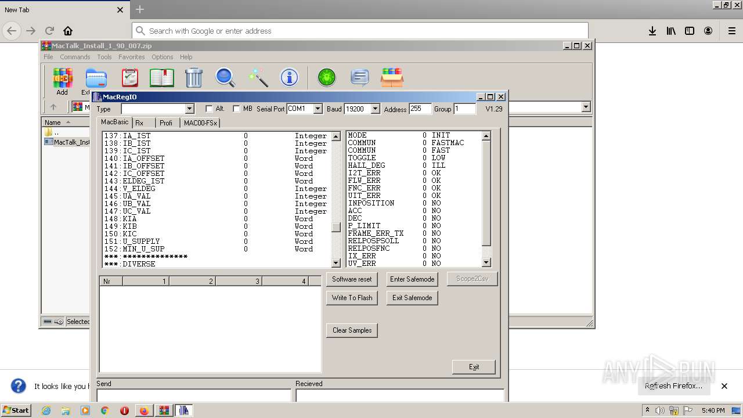Click the WinRAR Info icon

tap(289, 78)
